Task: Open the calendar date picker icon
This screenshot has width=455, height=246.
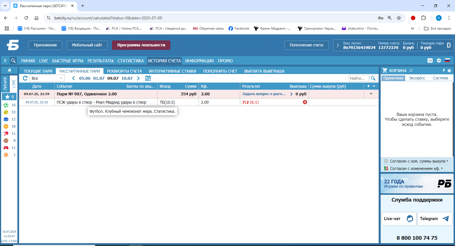Action: coord(148,78)
